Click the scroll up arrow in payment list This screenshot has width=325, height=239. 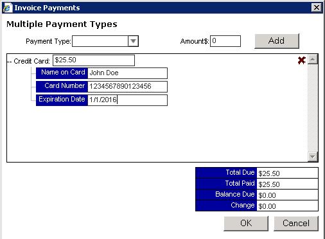point(313,59)
